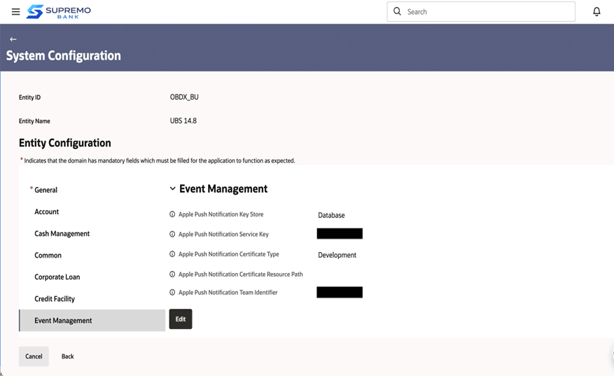Select the Event Management domain
614x376 pixels.
pyautogui.click(x=92, y=321)
